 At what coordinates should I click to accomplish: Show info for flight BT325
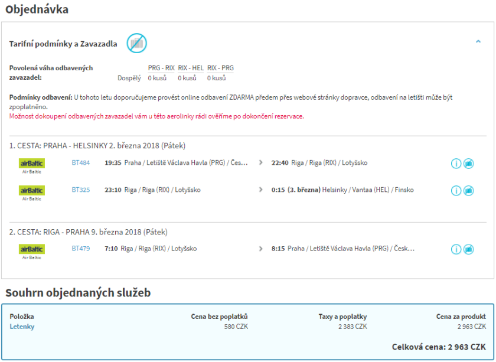point(456,191)
